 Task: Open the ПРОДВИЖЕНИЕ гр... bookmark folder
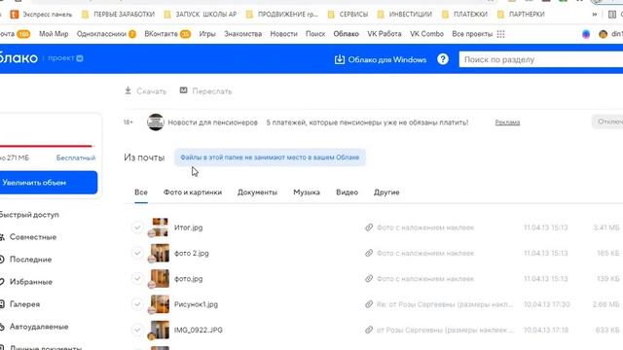(x=282, y=15)
